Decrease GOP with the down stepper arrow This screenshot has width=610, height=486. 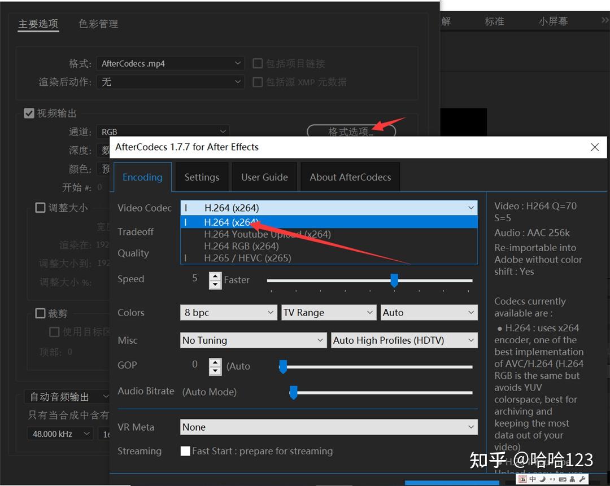click(215, 370)
